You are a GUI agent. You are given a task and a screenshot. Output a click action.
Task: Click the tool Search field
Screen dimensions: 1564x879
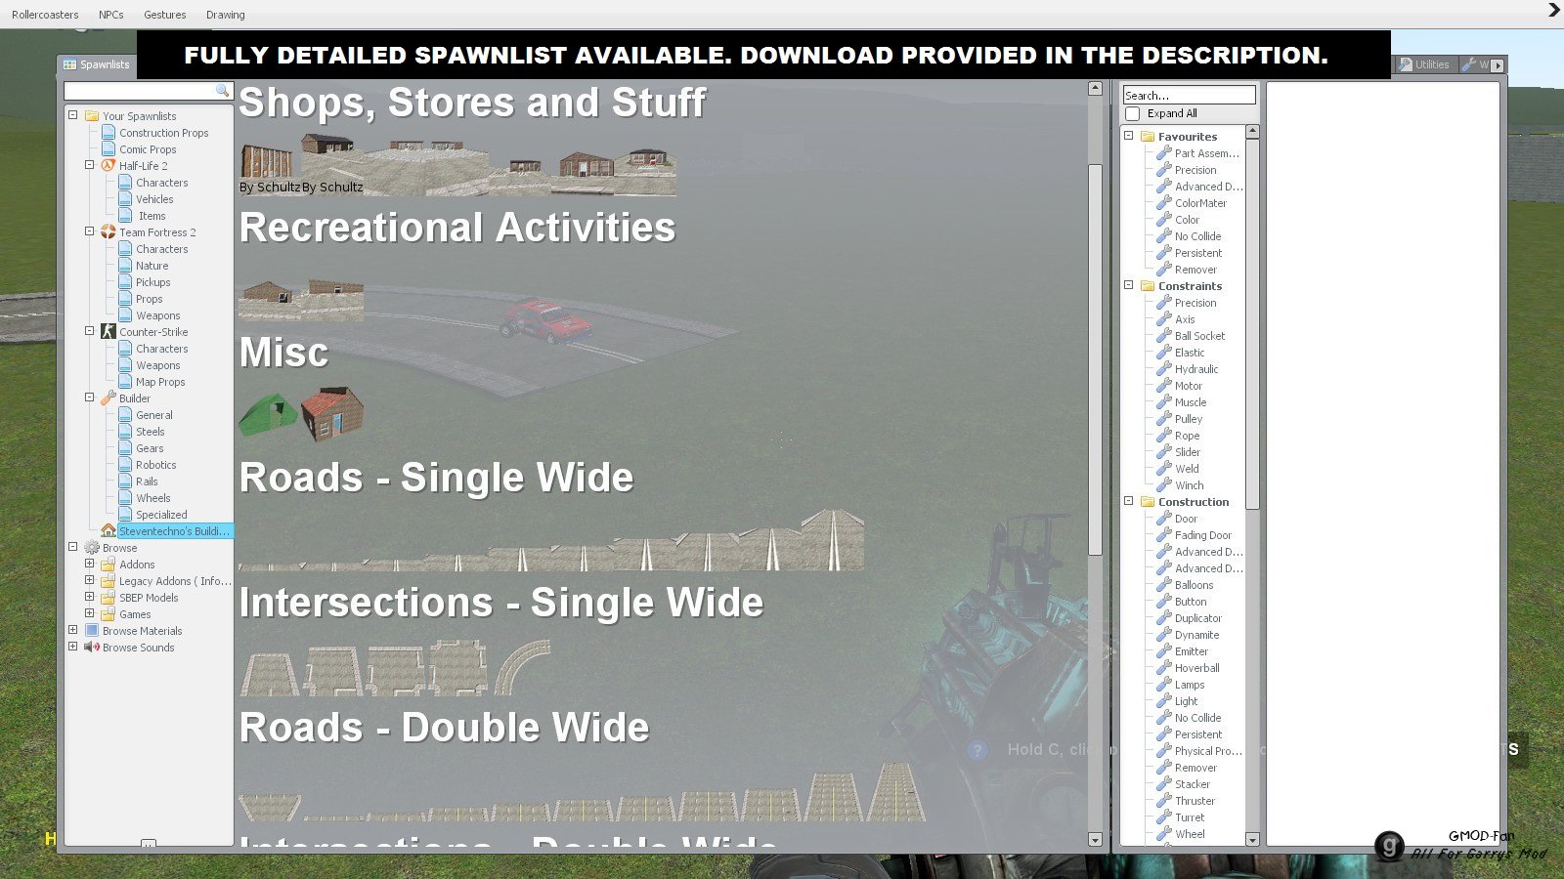pyautogui.click(x=1189, y=95)
